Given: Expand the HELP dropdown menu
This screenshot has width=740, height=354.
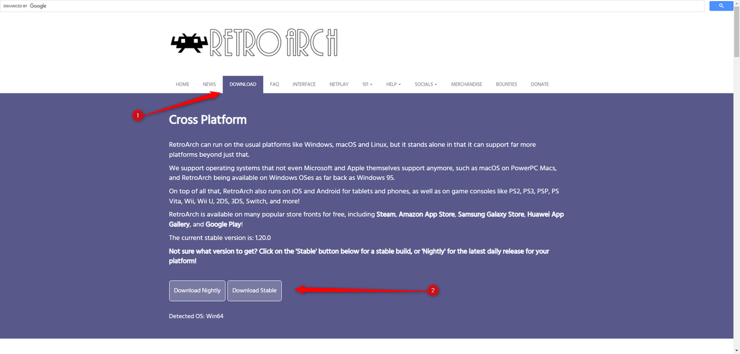Looking at the screenshot, I should tap(393, 84).
